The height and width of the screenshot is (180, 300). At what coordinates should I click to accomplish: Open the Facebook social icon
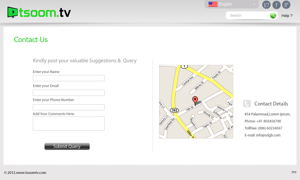coord(277,5)
